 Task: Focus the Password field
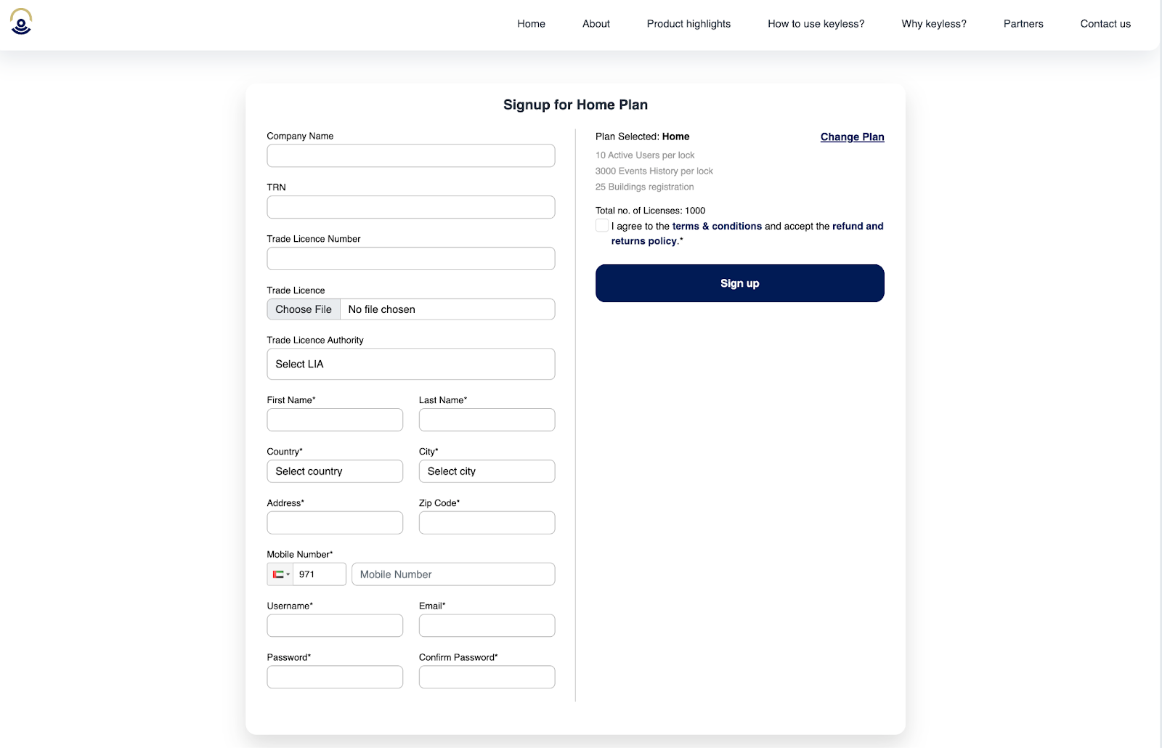335,677
